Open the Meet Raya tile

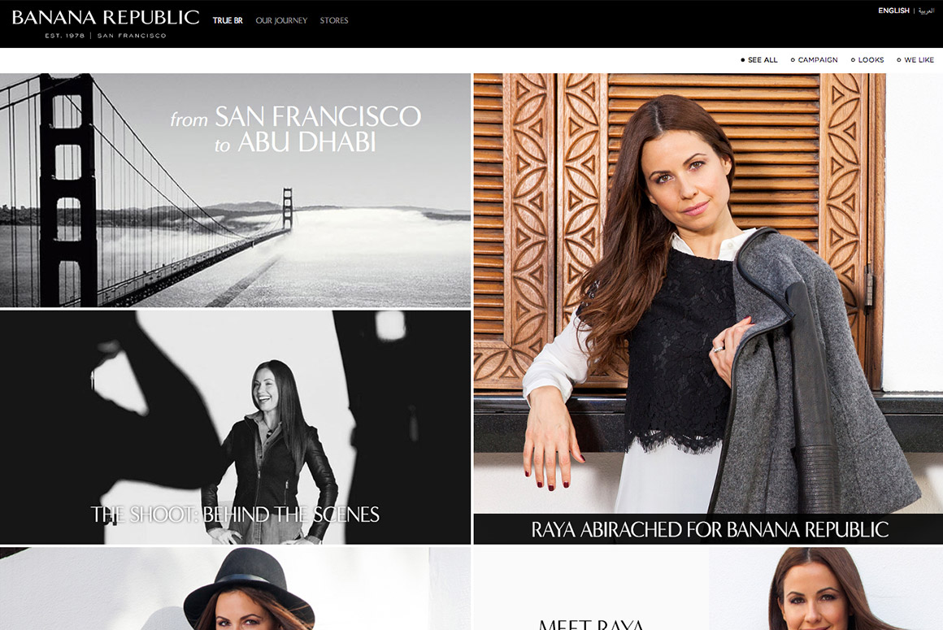708,589
